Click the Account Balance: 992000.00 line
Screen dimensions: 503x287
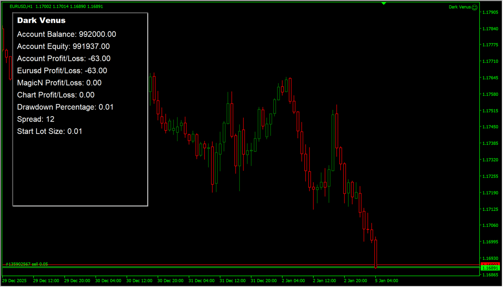click(x=66, y=35)
